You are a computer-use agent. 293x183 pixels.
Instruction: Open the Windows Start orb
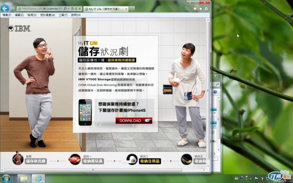point(5,179)
